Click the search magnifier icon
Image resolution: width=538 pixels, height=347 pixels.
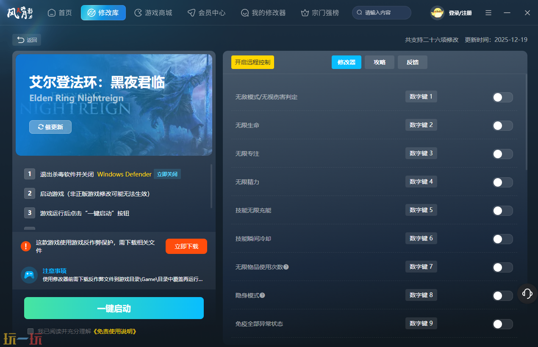360,13
